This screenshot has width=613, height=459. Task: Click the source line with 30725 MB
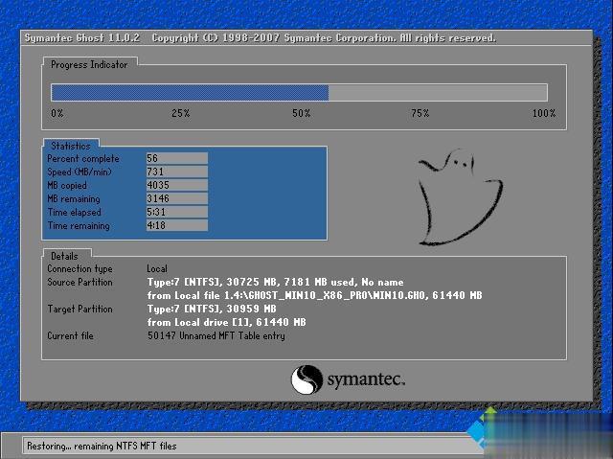point(276,283)
